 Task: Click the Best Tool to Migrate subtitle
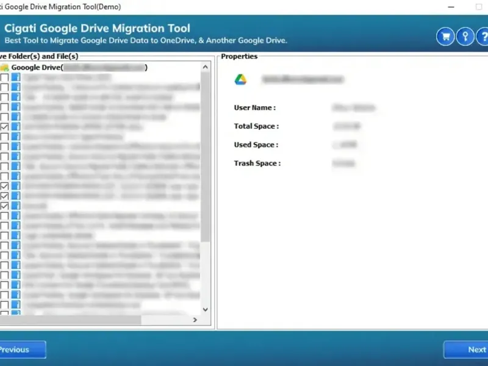(146, 40)
